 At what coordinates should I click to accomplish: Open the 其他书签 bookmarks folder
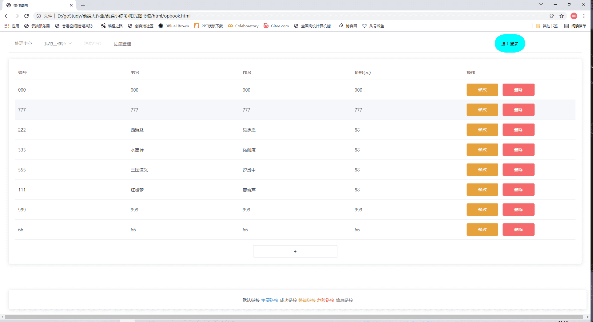pyautogui.click(x=547, y=26)
